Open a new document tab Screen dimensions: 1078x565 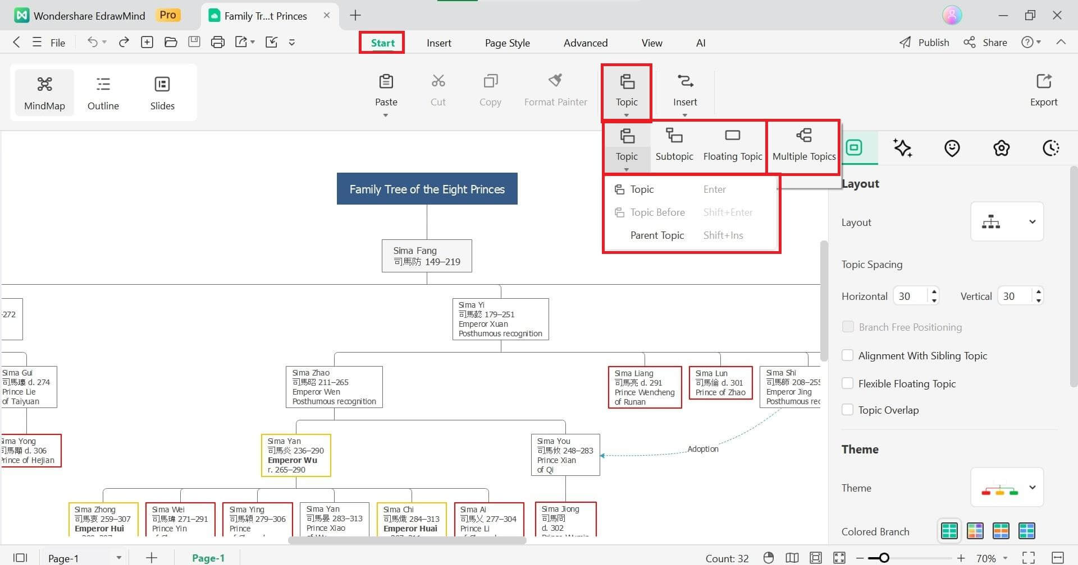(x=355, y=15)
